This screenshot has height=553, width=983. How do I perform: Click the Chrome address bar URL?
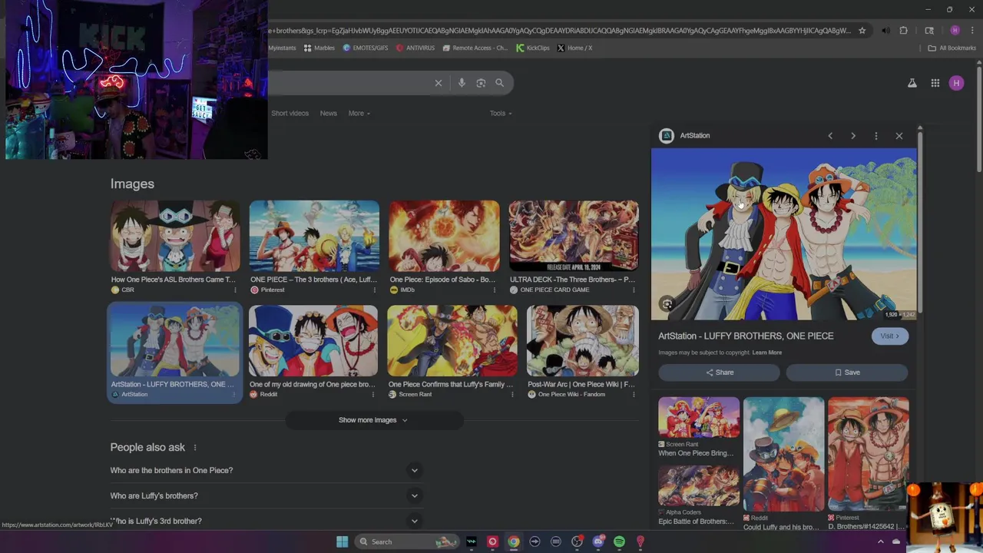[559, 31]
